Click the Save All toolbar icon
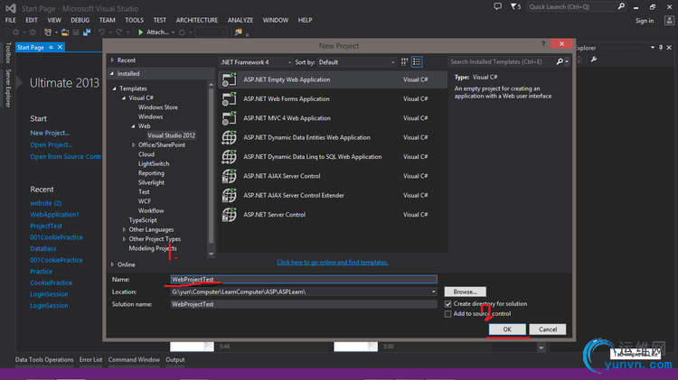Screen dimensions: 678x380 tap(87, 32)
